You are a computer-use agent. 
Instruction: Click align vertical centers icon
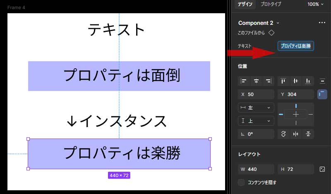tap(295, 81)
